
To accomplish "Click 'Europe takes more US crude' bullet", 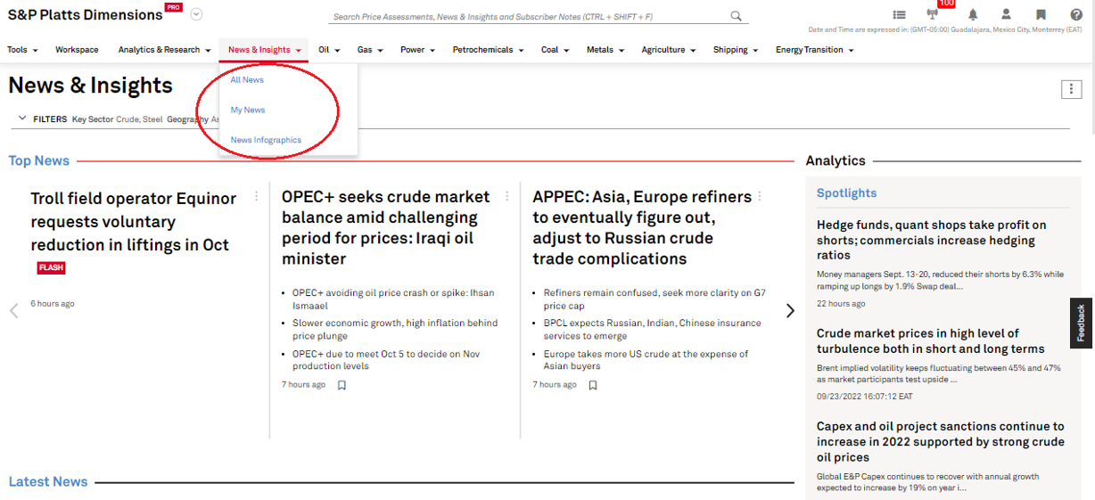I will pos(646,360).
